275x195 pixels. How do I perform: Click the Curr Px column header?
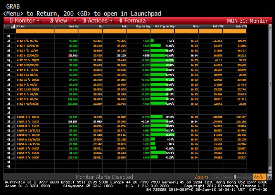coord(66,26)
